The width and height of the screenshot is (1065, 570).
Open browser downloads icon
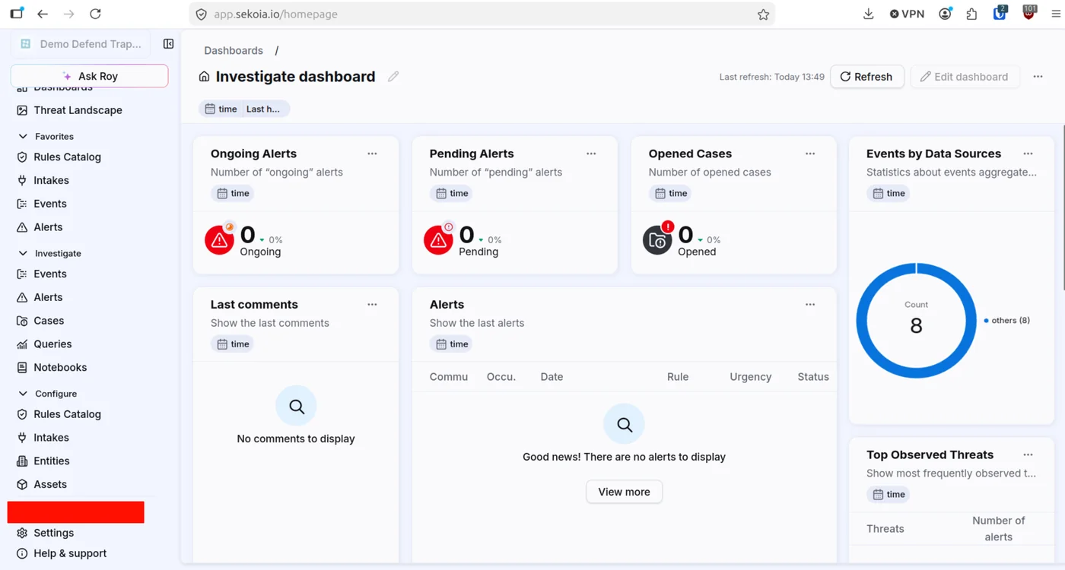click(x=868, y=14)
